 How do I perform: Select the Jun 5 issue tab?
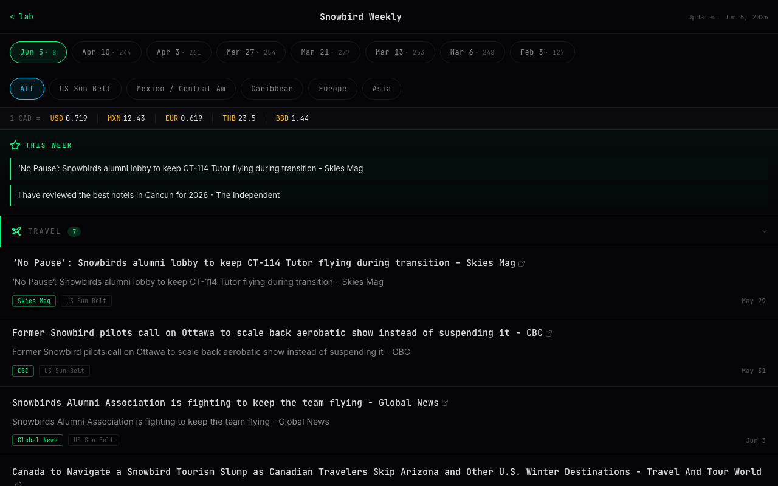(x=38, y=52)
